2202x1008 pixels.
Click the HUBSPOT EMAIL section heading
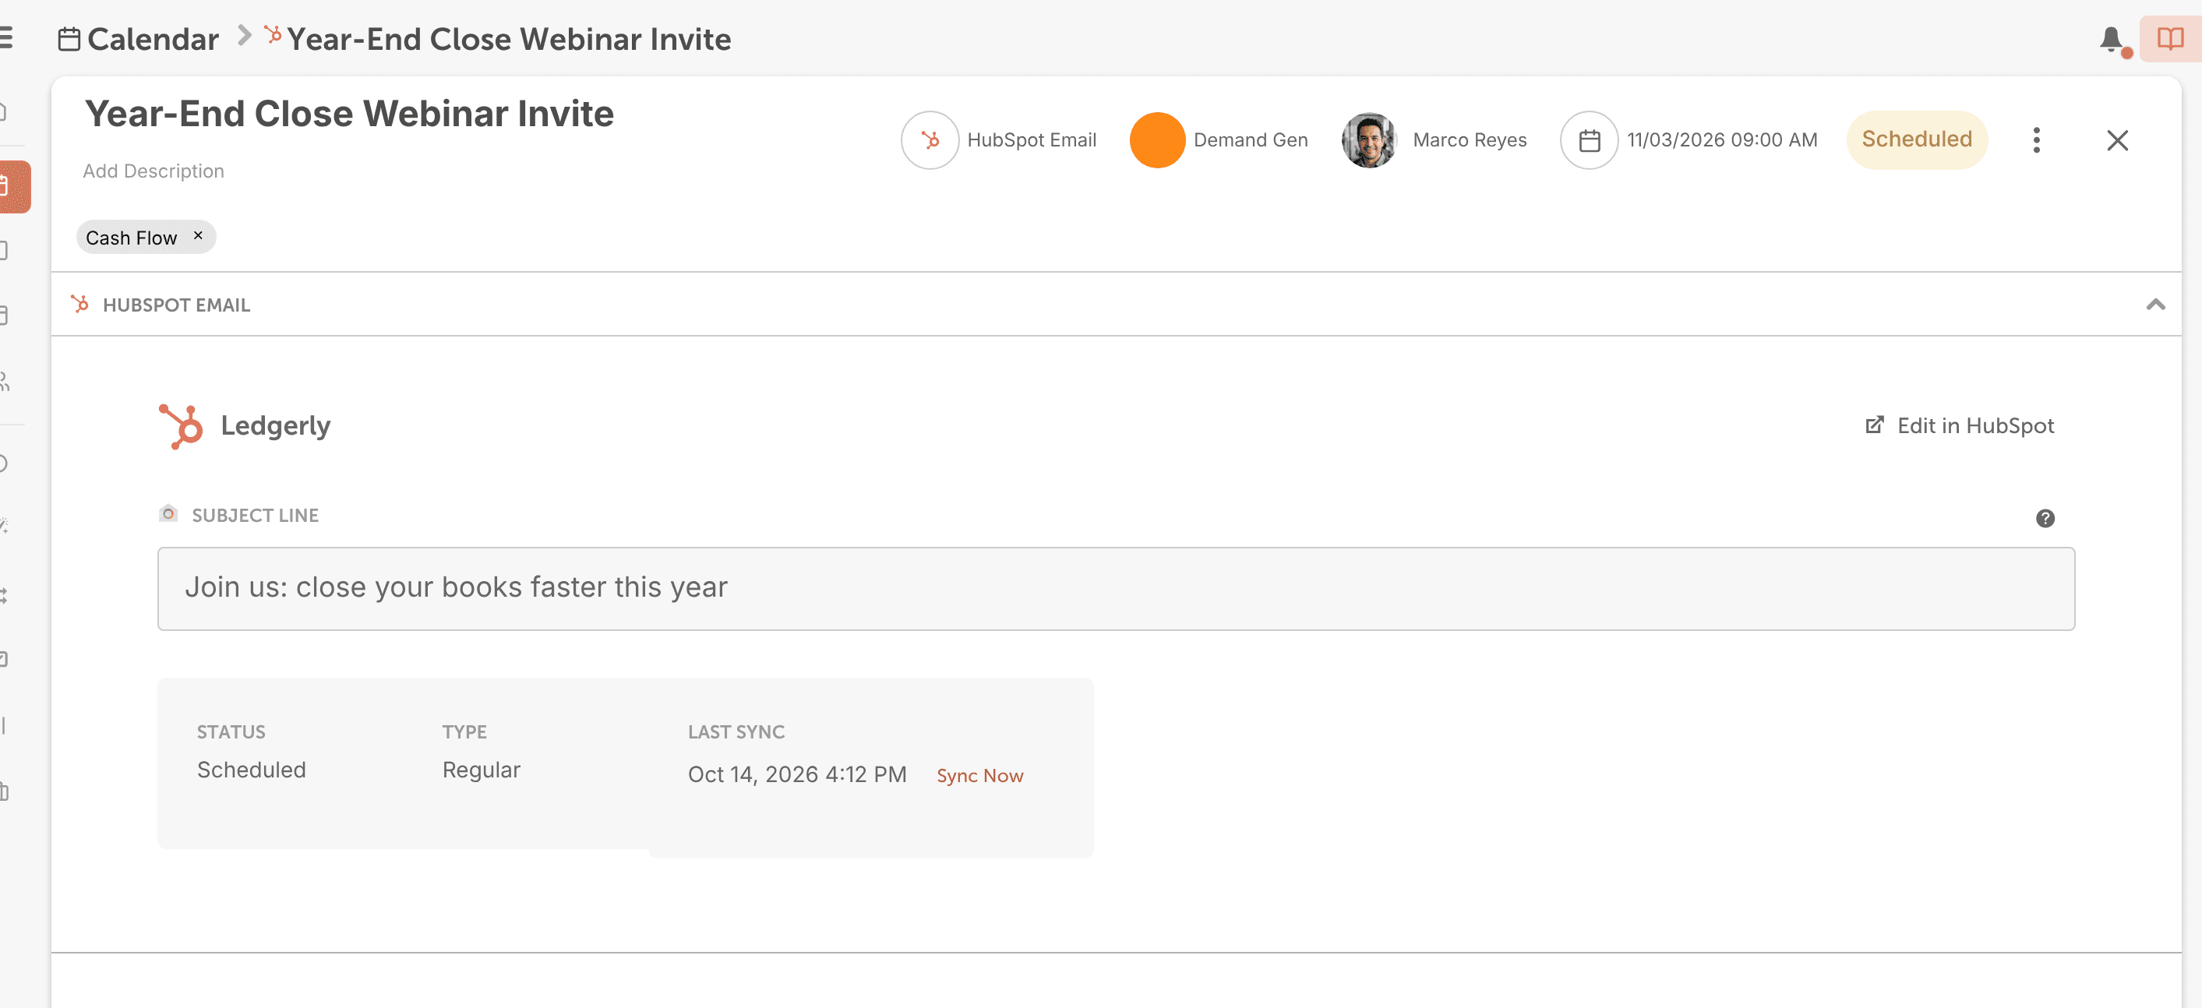pyautogui.click(x=176, y=305)
